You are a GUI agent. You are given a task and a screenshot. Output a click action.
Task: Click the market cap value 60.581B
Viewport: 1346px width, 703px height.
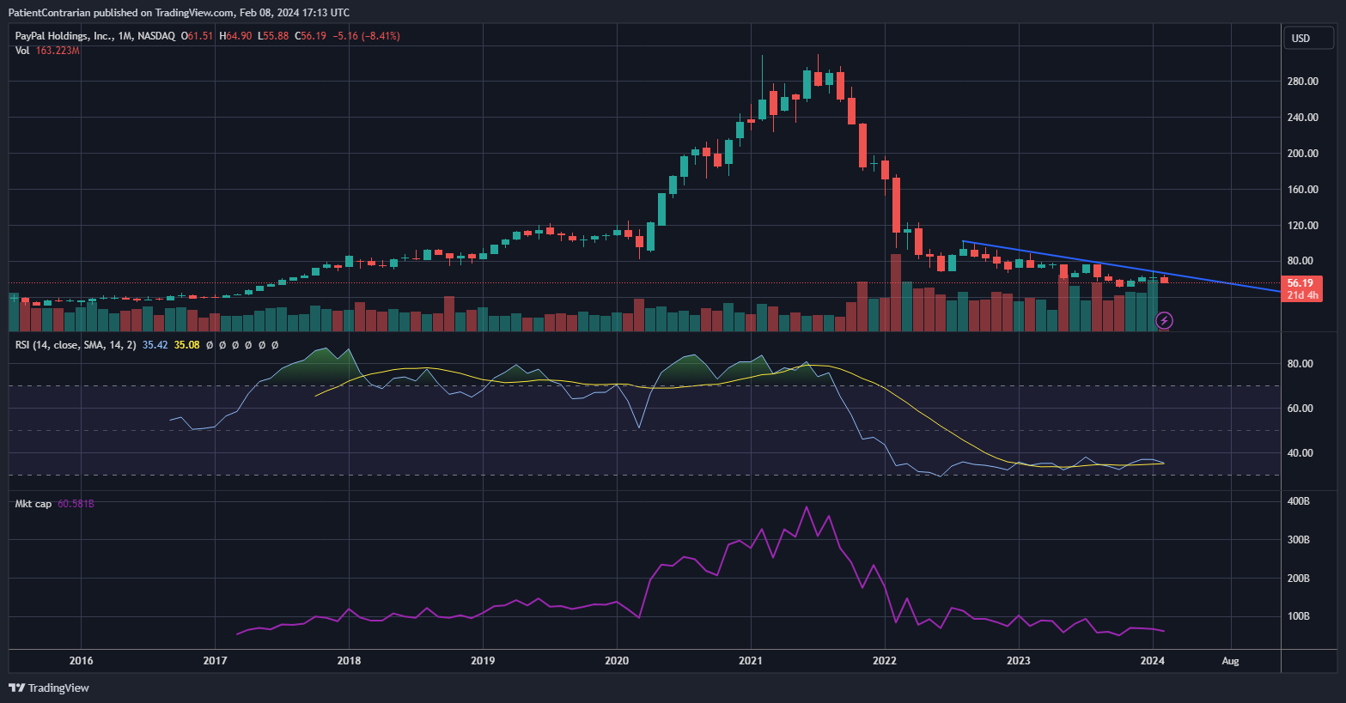click(76, 504)
